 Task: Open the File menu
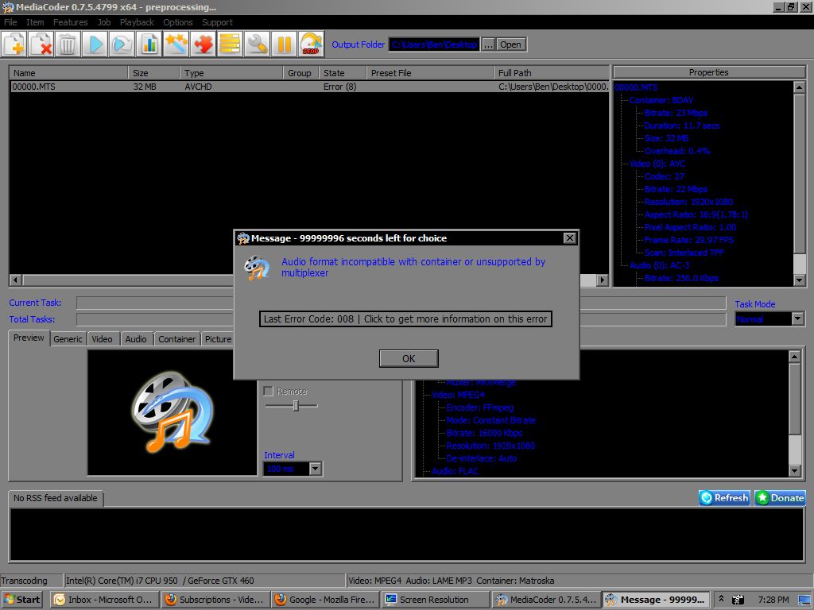coord(10,22)
